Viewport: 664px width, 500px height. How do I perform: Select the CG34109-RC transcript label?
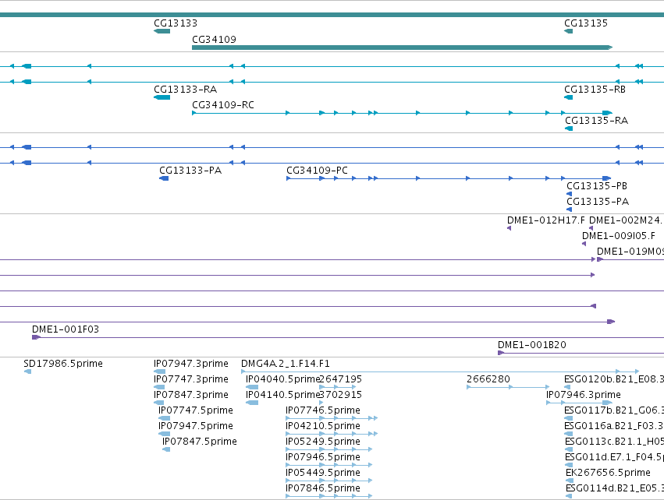(x=222, y=105)
